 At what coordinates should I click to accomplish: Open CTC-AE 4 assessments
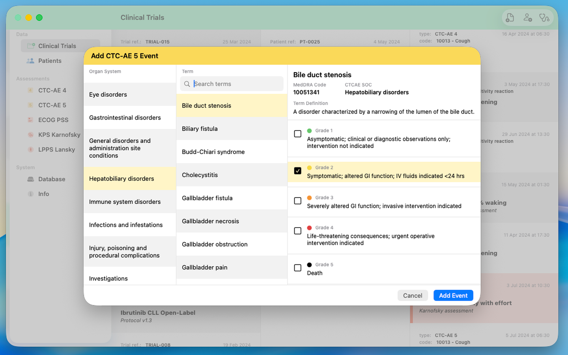pos(60,90)
